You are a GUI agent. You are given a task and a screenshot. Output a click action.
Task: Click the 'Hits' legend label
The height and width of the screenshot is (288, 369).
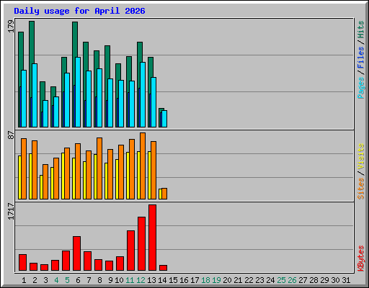361,30
